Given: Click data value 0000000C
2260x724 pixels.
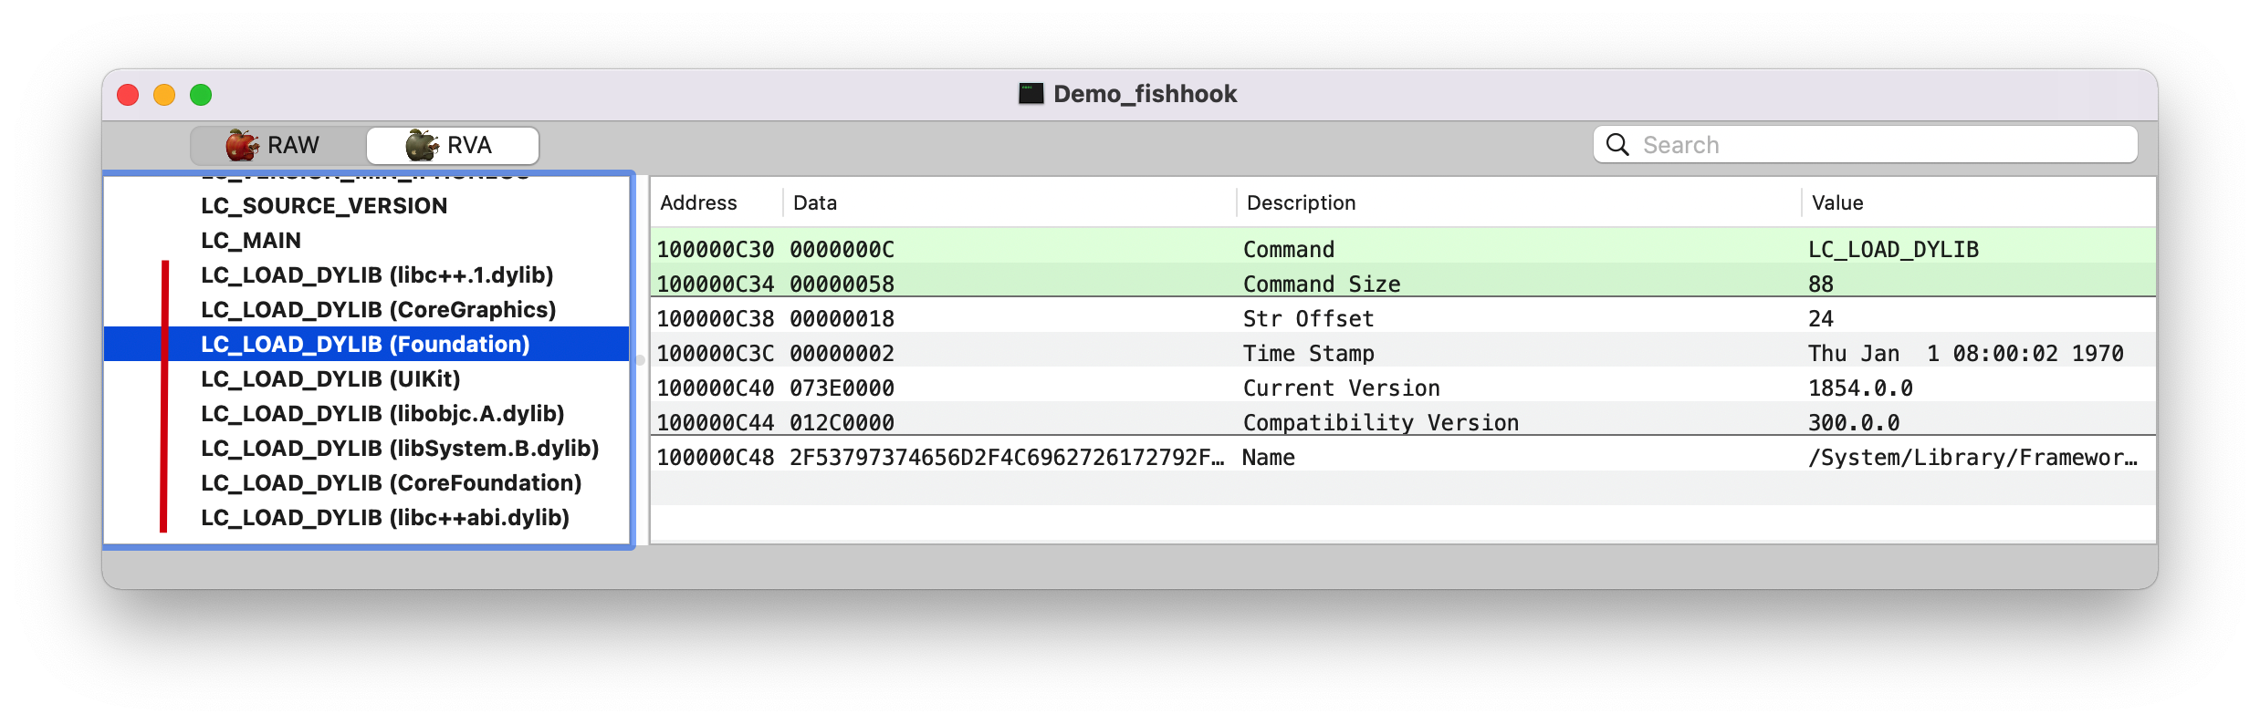Looking at the screenshot, I should [x=842, y=250].
